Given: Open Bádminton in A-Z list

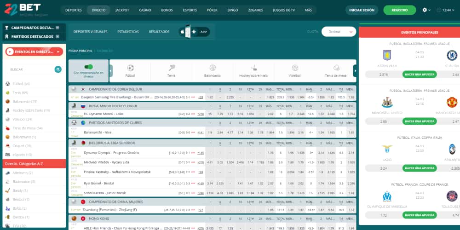Looking at the screenshot, I should coord(24,182).
